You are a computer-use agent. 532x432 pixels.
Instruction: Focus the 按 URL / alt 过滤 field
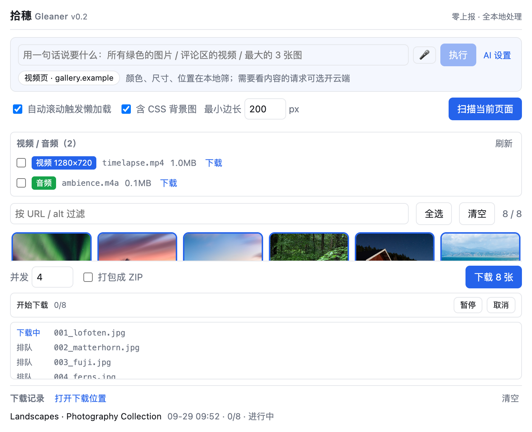coord(209,214)
